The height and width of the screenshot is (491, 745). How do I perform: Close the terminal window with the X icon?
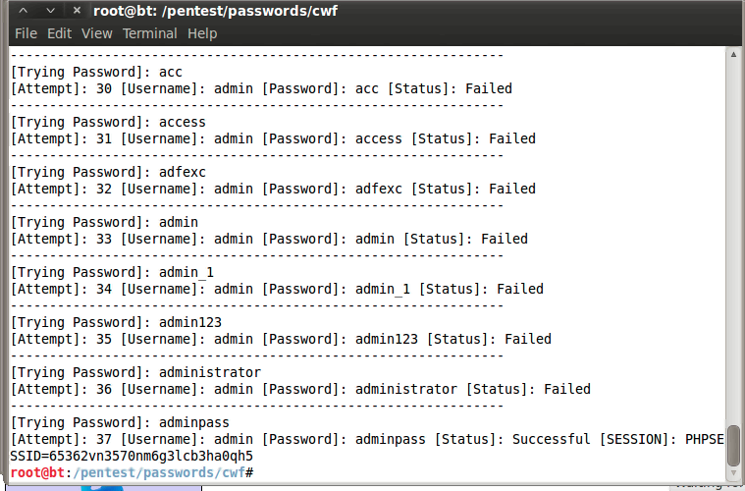pyautogui.click(x=76, y=11)
